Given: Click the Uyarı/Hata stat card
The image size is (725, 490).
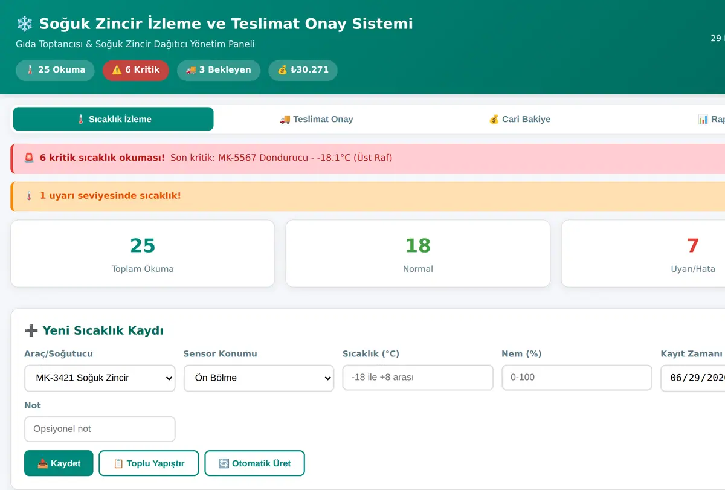Looking at the screenshot, I should point(643,253).
